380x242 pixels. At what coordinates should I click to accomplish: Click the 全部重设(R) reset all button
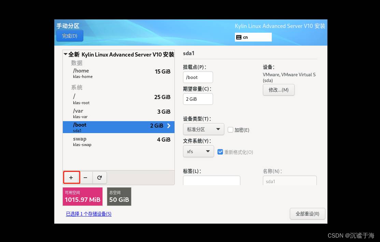click(x=307, y=214)
